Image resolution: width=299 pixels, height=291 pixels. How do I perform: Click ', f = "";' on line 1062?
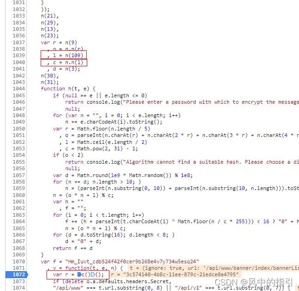point(72,208)
